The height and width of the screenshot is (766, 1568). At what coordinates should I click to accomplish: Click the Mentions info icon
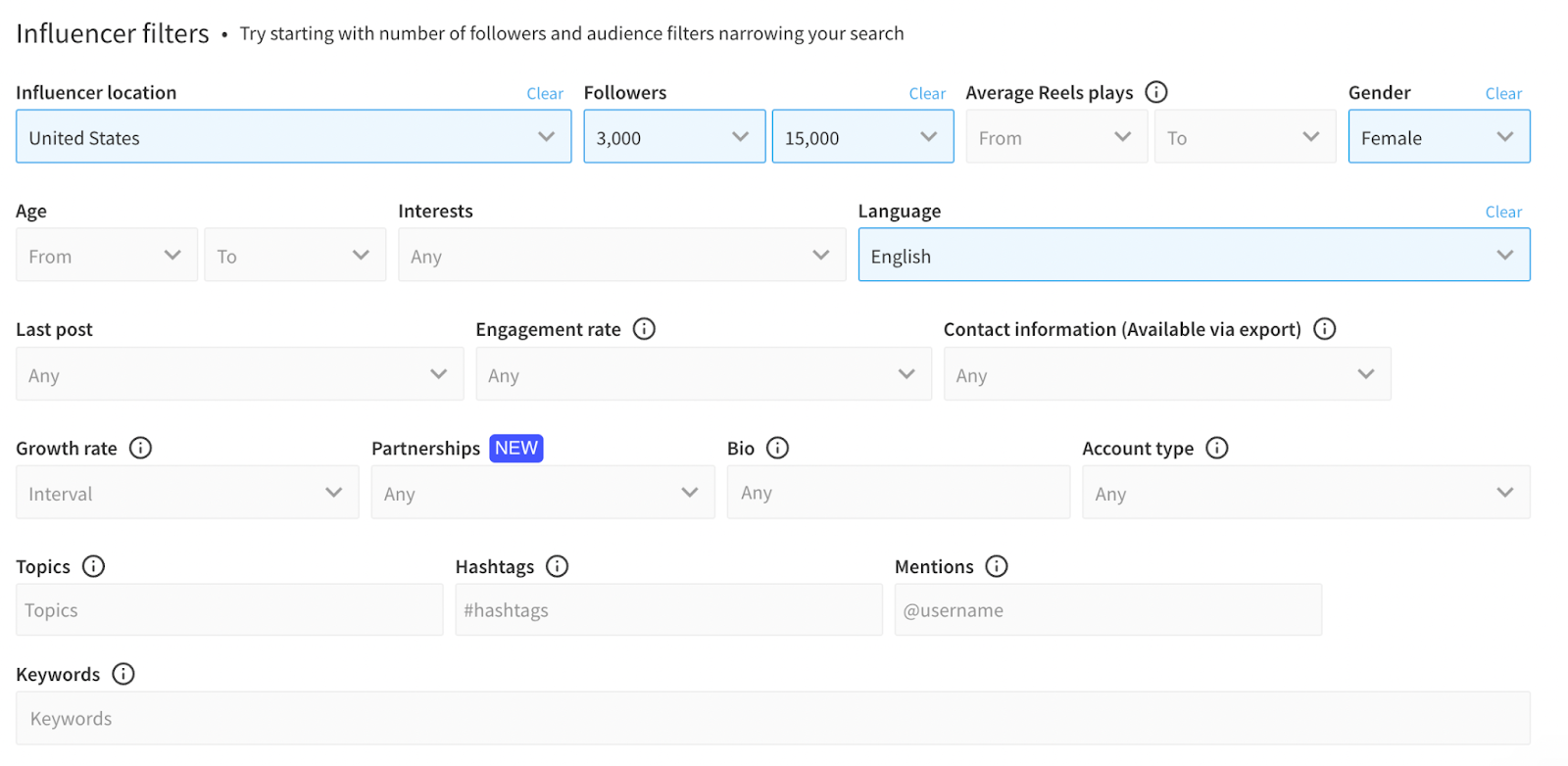pyautogui.click(x=996, y=566)
